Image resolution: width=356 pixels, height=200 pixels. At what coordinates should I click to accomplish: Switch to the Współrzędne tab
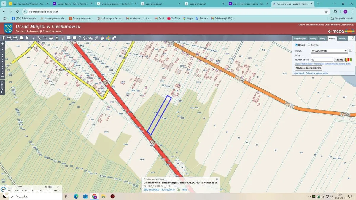pos(300,39)
